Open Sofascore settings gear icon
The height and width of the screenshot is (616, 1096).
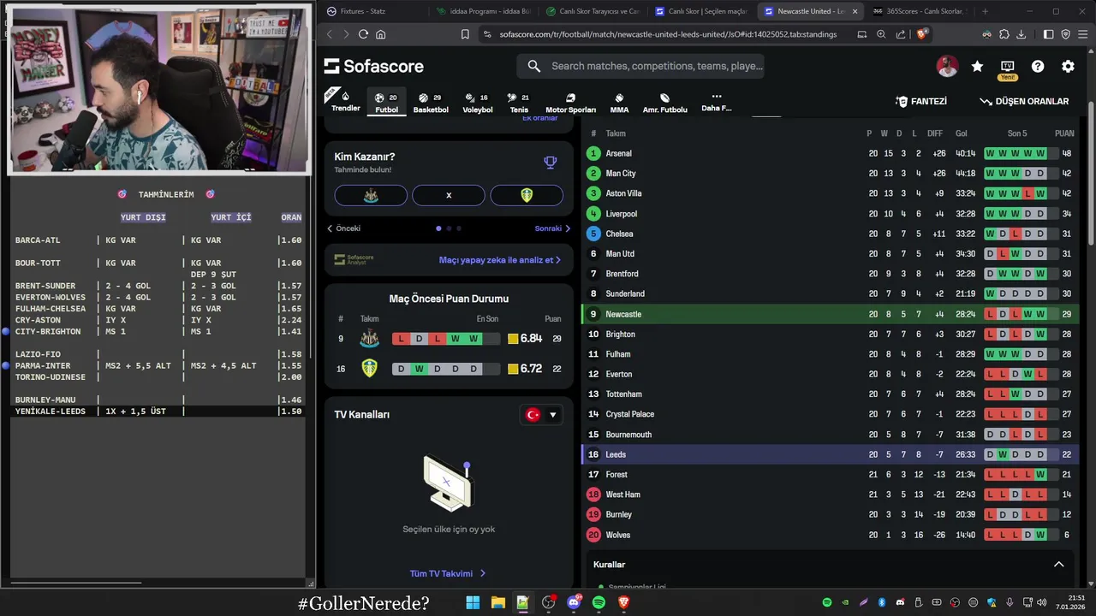1068,66
